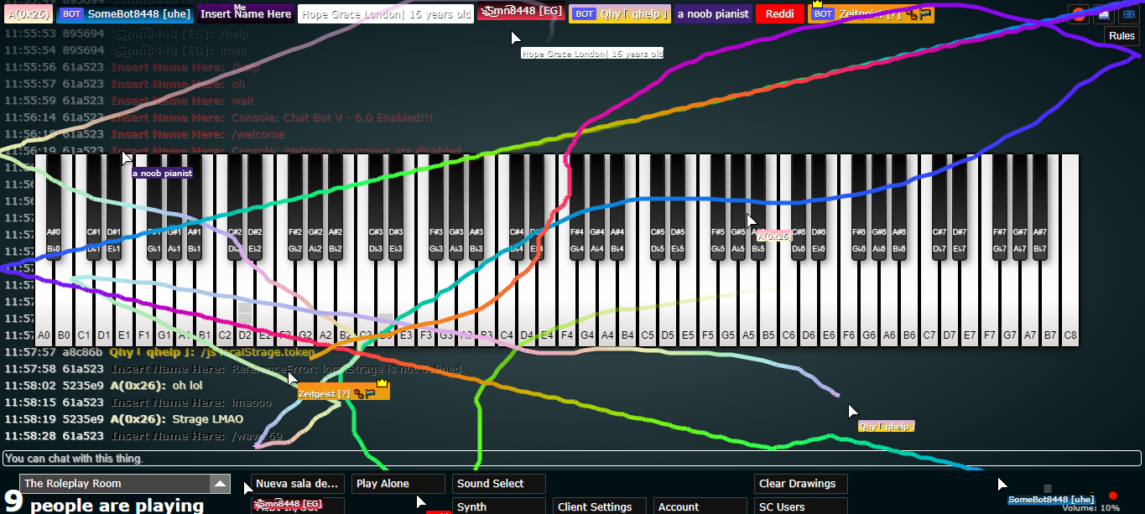Open the Sound Select menu

(499, 484)
